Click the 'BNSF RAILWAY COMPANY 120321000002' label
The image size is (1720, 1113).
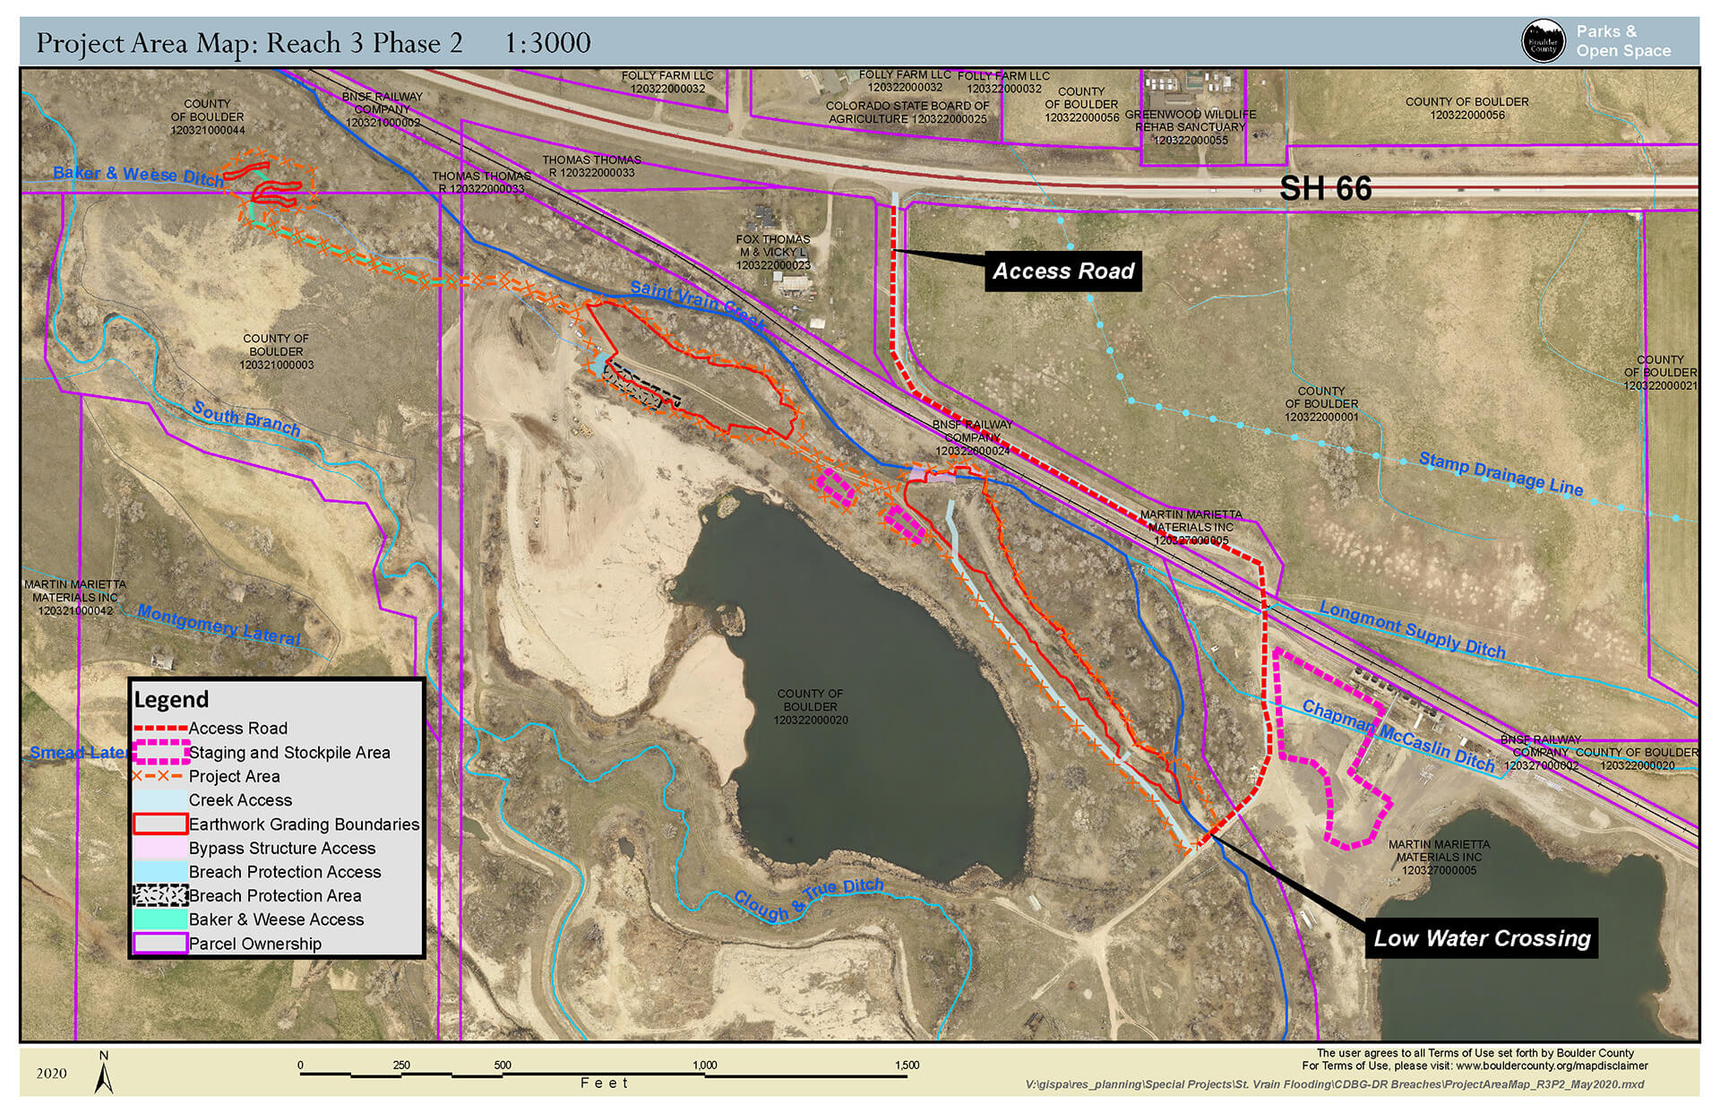tap(382, 109)
